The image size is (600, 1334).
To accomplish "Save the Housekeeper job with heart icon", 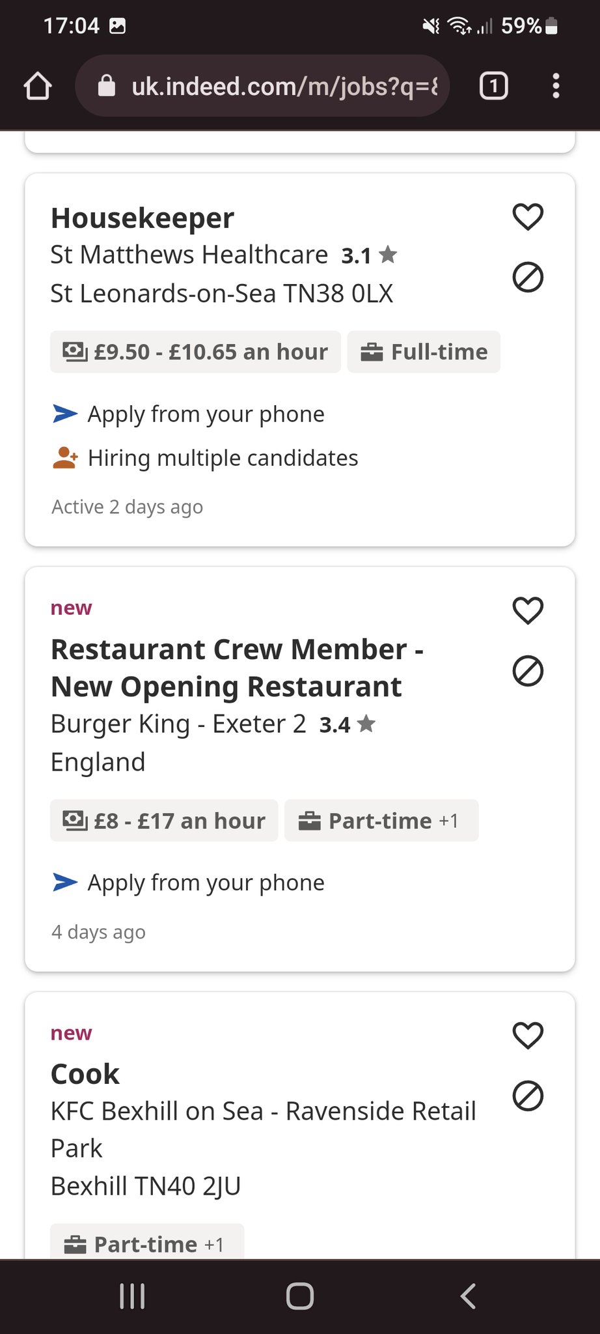I will coord(528,217).
